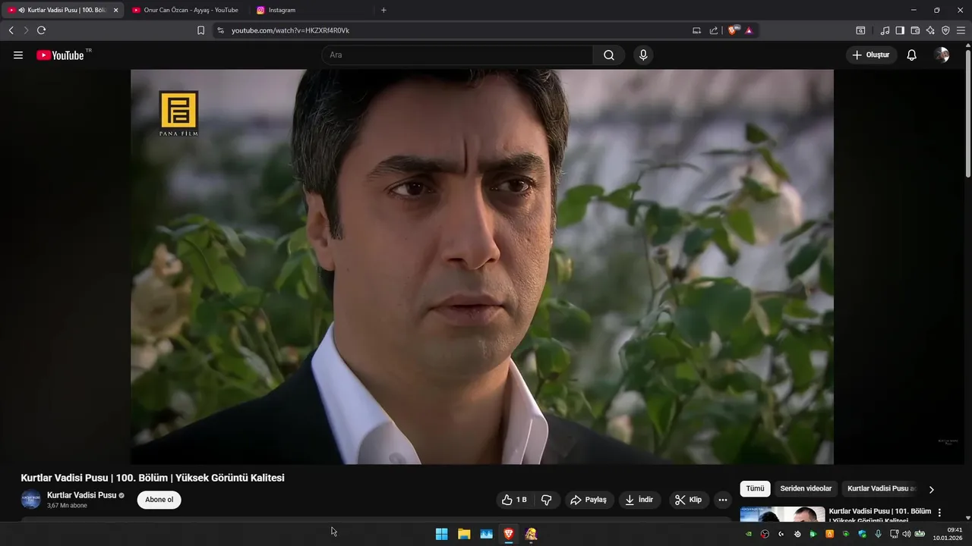972x546 pixels.
Task: Open the Brave browser taskbar icon
Action: [509, 534]
